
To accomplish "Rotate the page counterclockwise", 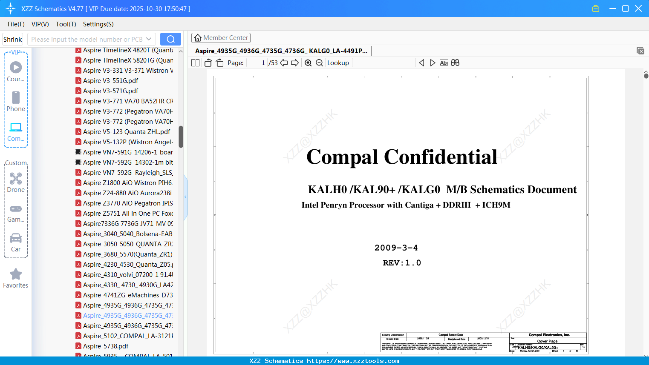I will tap(208, 63).
